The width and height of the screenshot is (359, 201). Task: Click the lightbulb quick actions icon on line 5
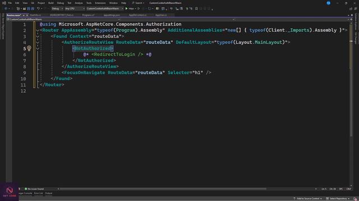(29, 49)
